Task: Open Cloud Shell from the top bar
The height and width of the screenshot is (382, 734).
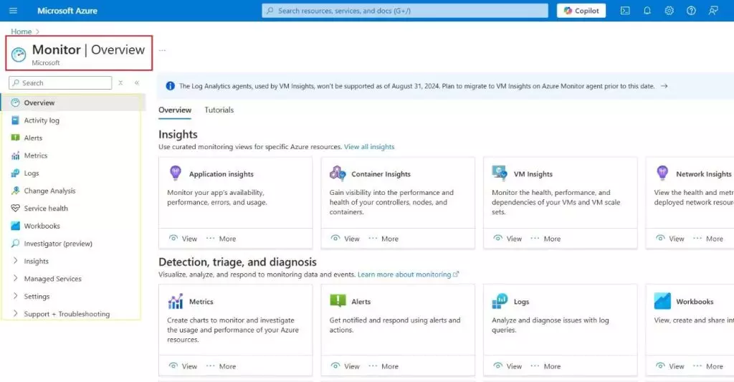Action: 625,11
